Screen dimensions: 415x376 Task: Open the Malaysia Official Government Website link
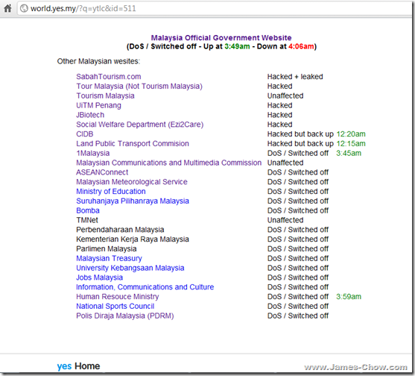(221, 37)
